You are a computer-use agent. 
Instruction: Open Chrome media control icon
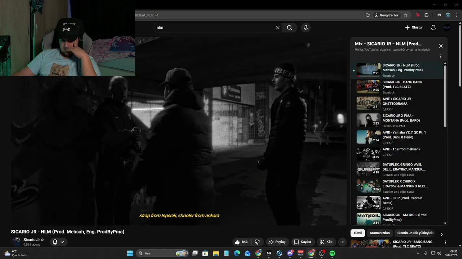[x=439, y=15]
